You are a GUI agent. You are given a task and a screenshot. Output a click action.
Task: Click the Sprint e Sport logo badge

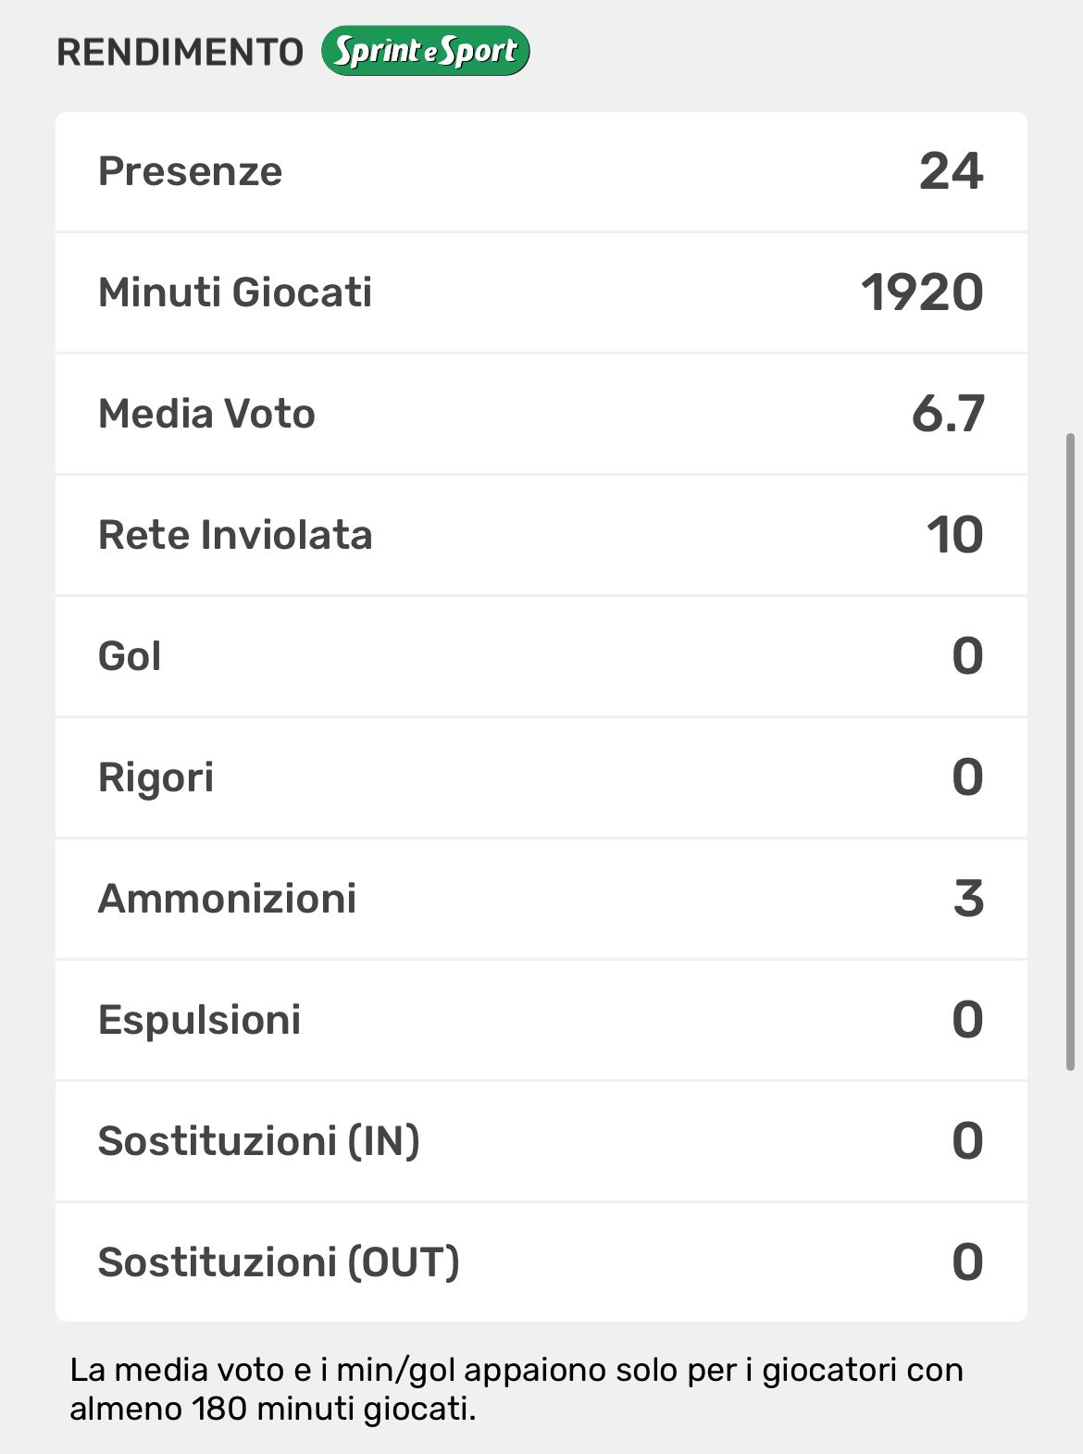pos(426,51)
